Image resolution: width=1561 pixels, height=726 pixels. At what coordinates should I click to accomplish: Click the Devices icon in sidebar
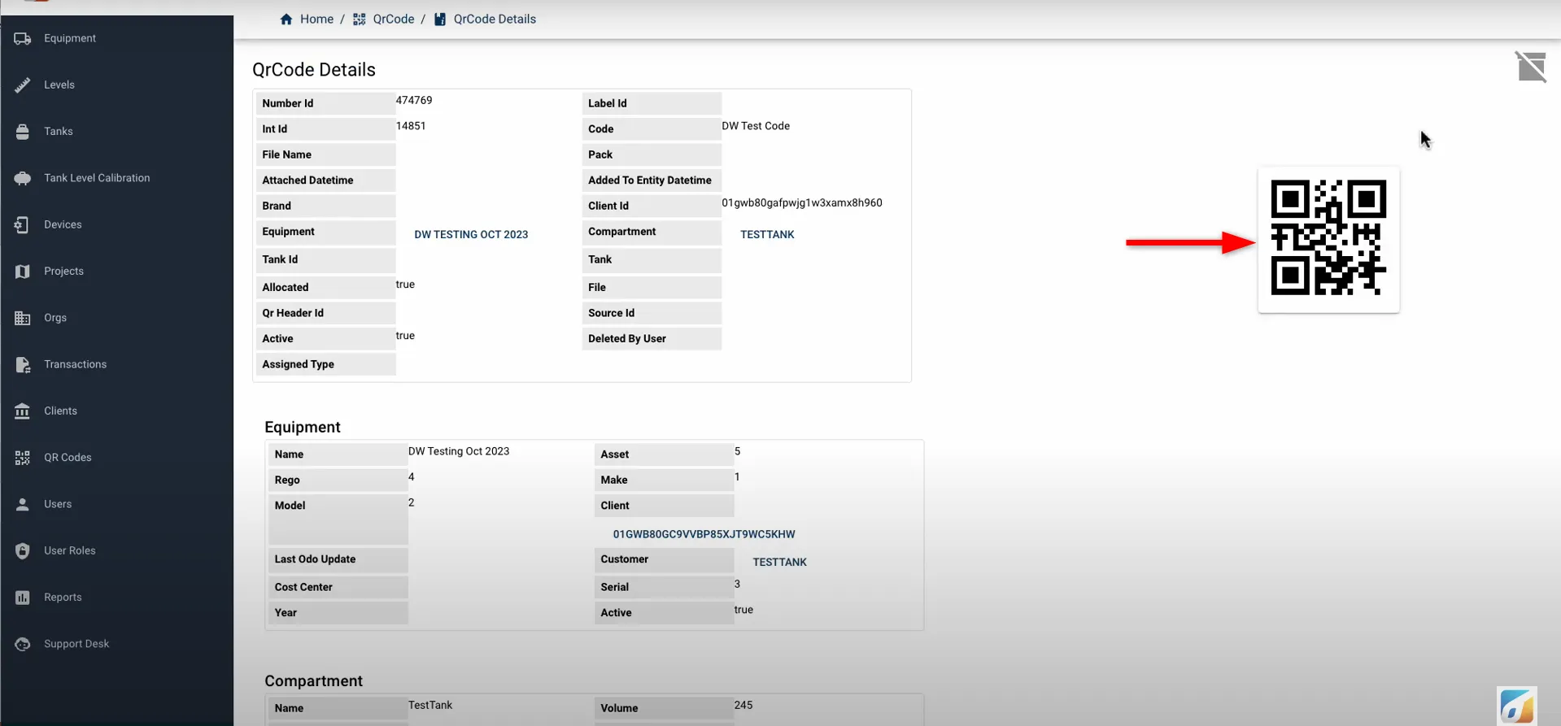(23, 224)
